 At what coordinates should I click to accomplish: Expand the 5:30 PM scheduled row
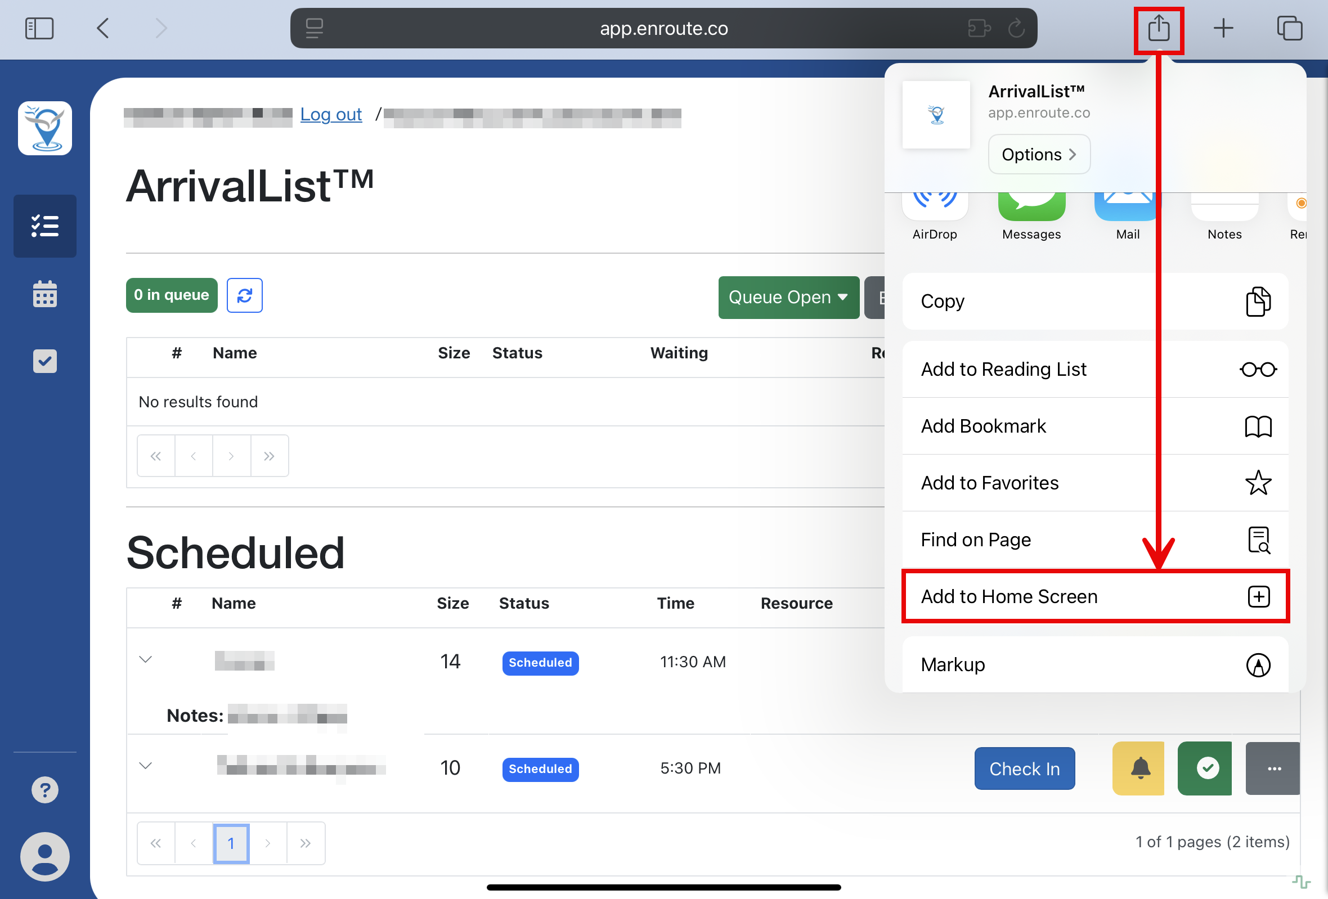[146, 766]
